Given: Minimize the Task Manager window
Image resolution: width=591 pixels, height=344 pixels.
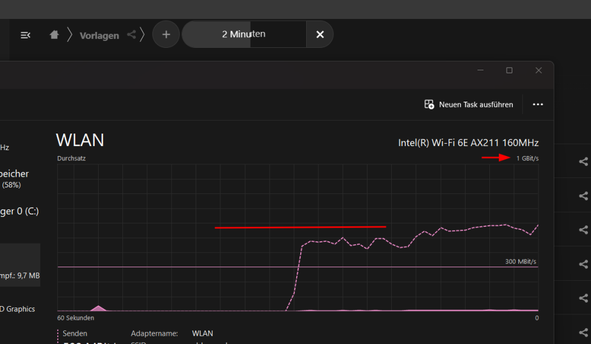Looking at the screenshot, I should [480, 70].
